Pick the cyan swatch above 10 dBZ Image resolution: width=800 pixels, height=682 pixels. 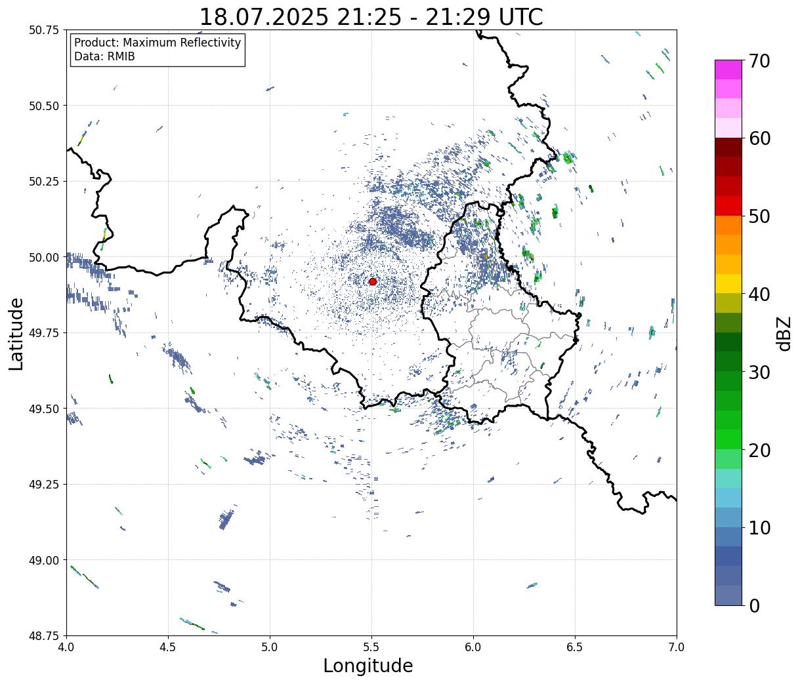[x=728, y=498]
